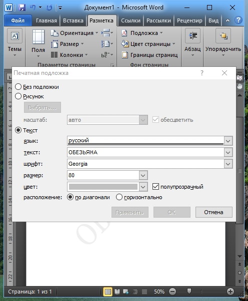Click Границы страниц button
This screenshot has height=301, width=248.
point(149,55)
